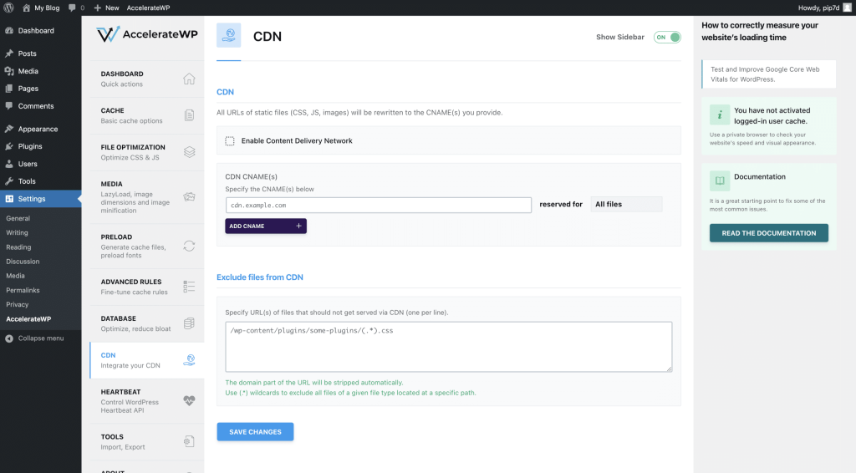The width and height of the screenshot is (856, 473).
Task: Open the Preload tab
Action: click(x=147, y=246)
